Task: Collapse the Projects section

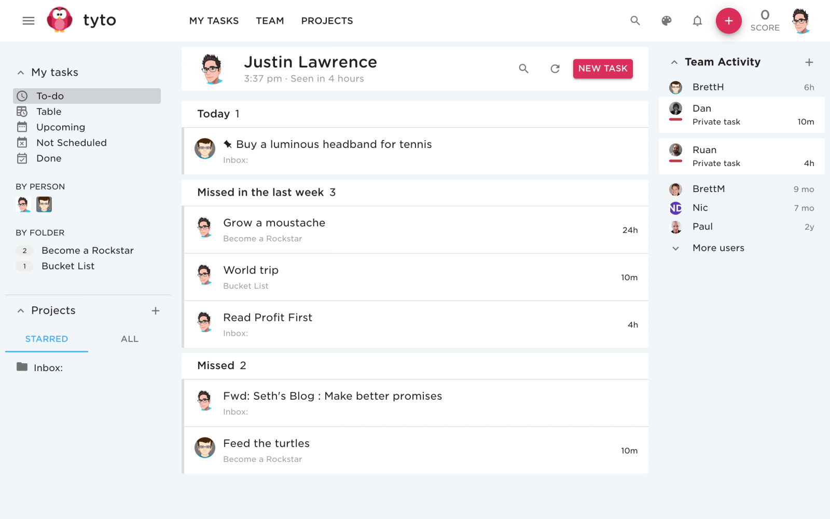Action: point(21,311)
